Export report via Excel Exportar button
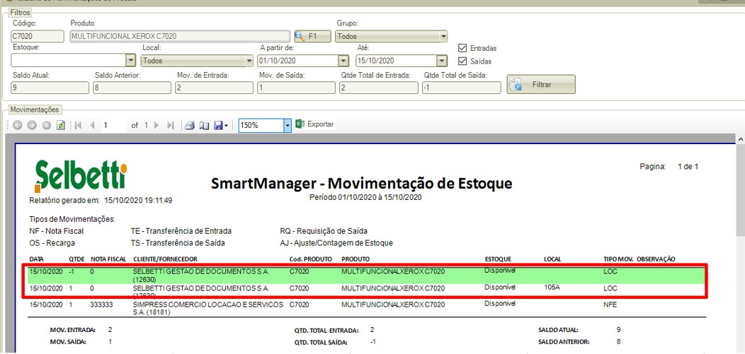Viewport: 745px width, 354px height. 315,124
